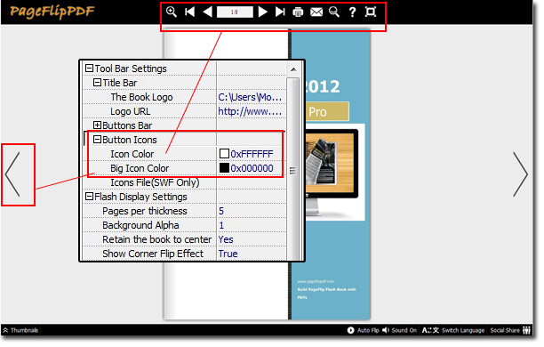
Task: Select Icons File(SWF Only) row
Action: pyautogui.click(x=185, y=182)
